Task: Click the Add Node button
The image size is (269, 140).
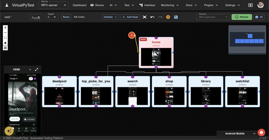Action: [130, 17]
